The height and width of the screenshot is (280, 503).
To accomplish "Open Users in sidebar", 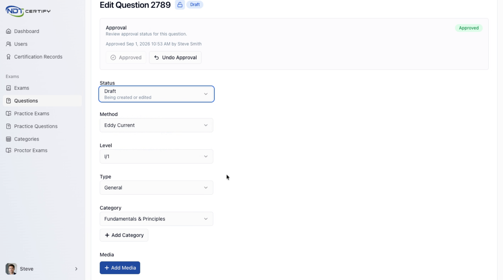I will 42,44.
